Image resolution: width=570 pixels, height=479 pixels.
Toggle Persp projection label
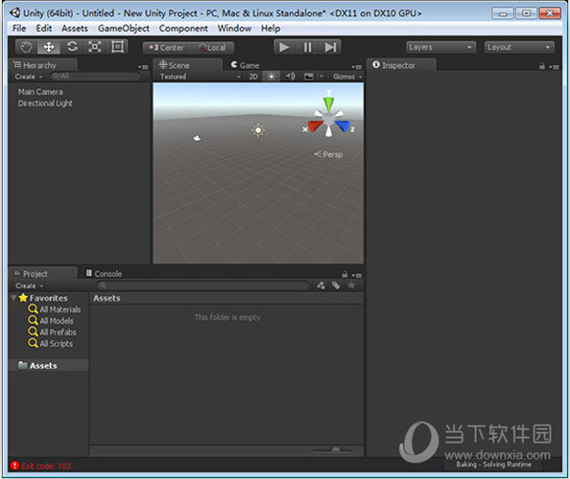(x=328, y=154)
